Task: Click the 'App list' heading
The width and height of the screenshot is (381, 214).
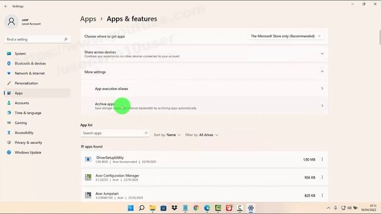Action: pyautogui.click(x=86, y=125)
